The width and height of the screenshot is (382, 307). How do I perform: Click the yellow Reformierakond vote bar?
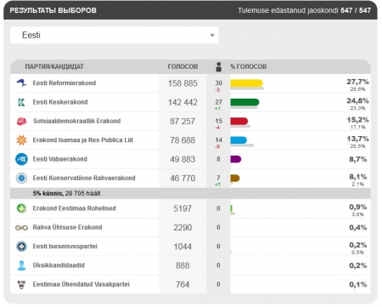click(x=246, y=83)
